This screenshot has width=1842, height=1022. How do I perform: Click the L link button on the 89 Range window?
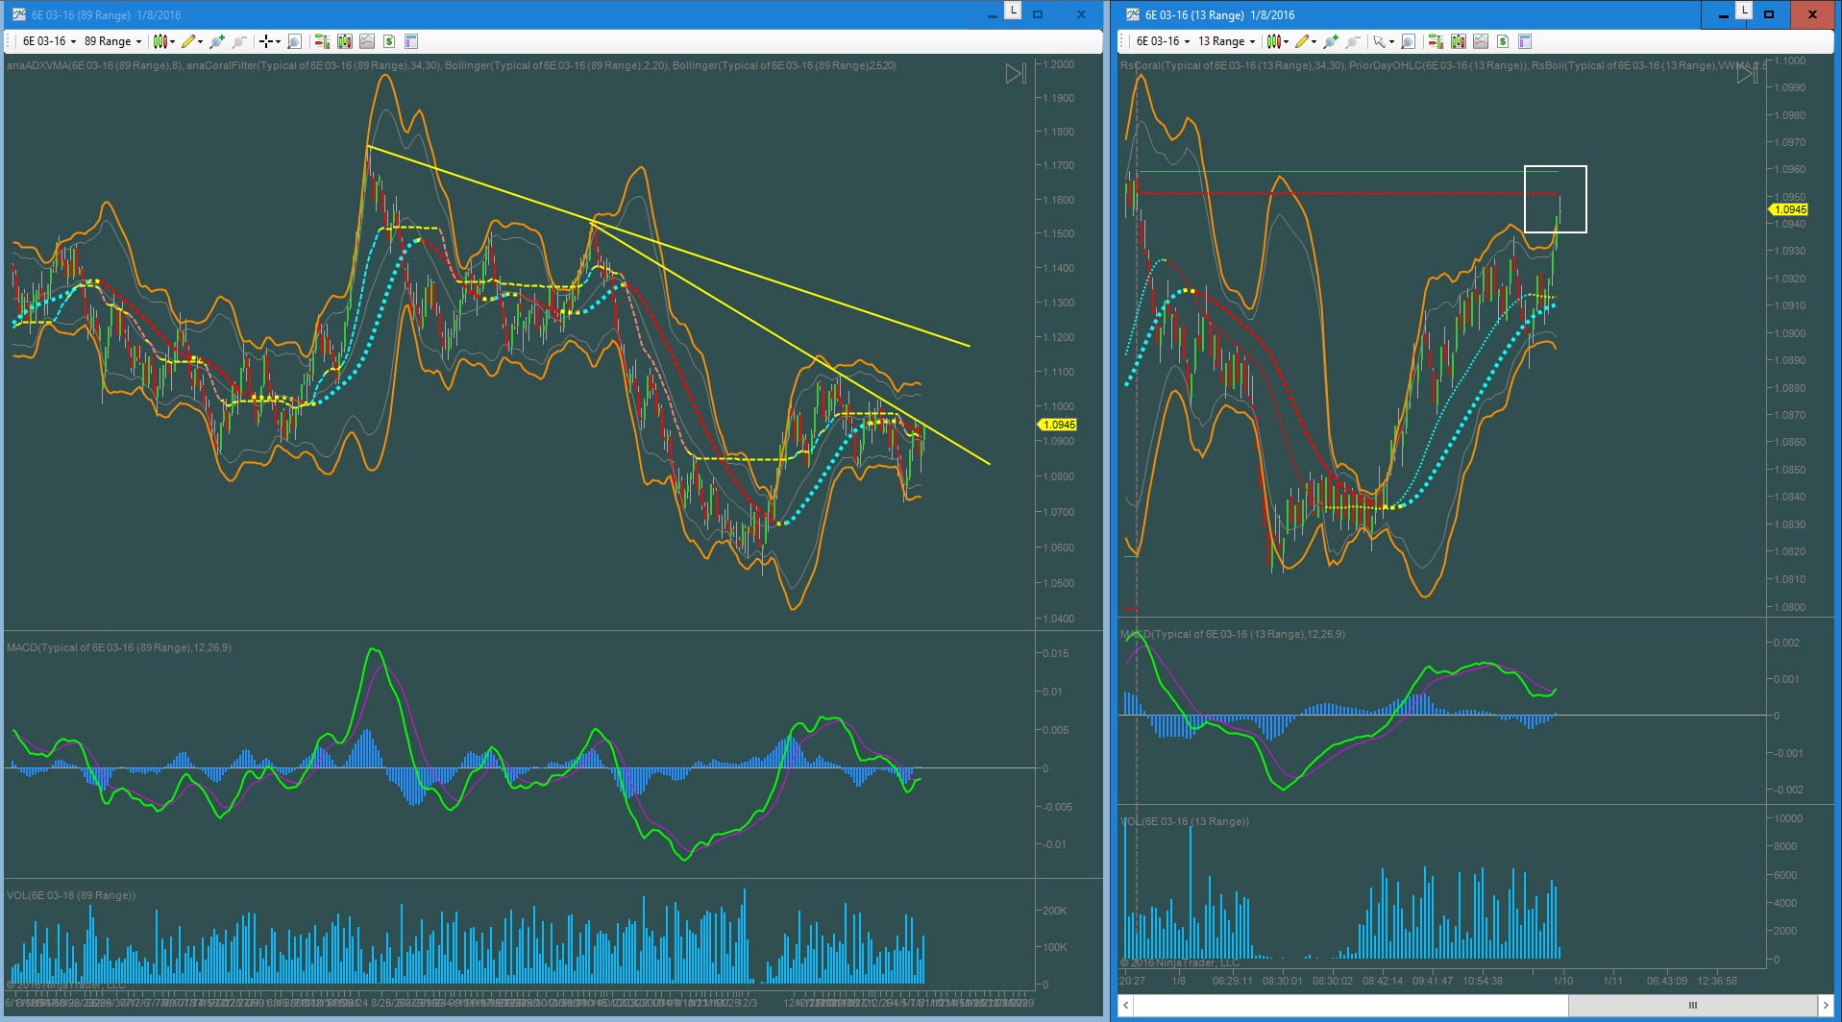coord(1013,11)
